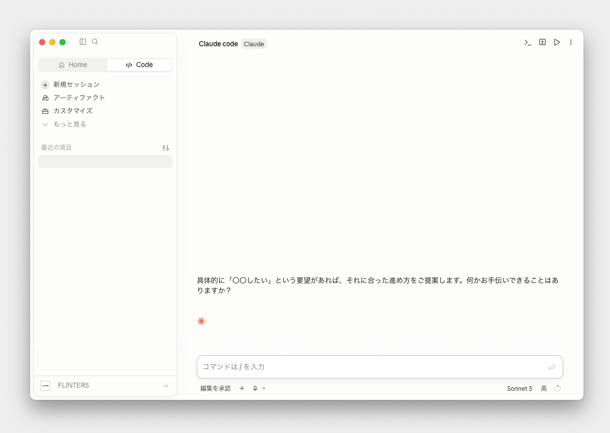Open search with the magnifier icon
The height and width of the screenshot is (433, 610).
click(95, 42)
